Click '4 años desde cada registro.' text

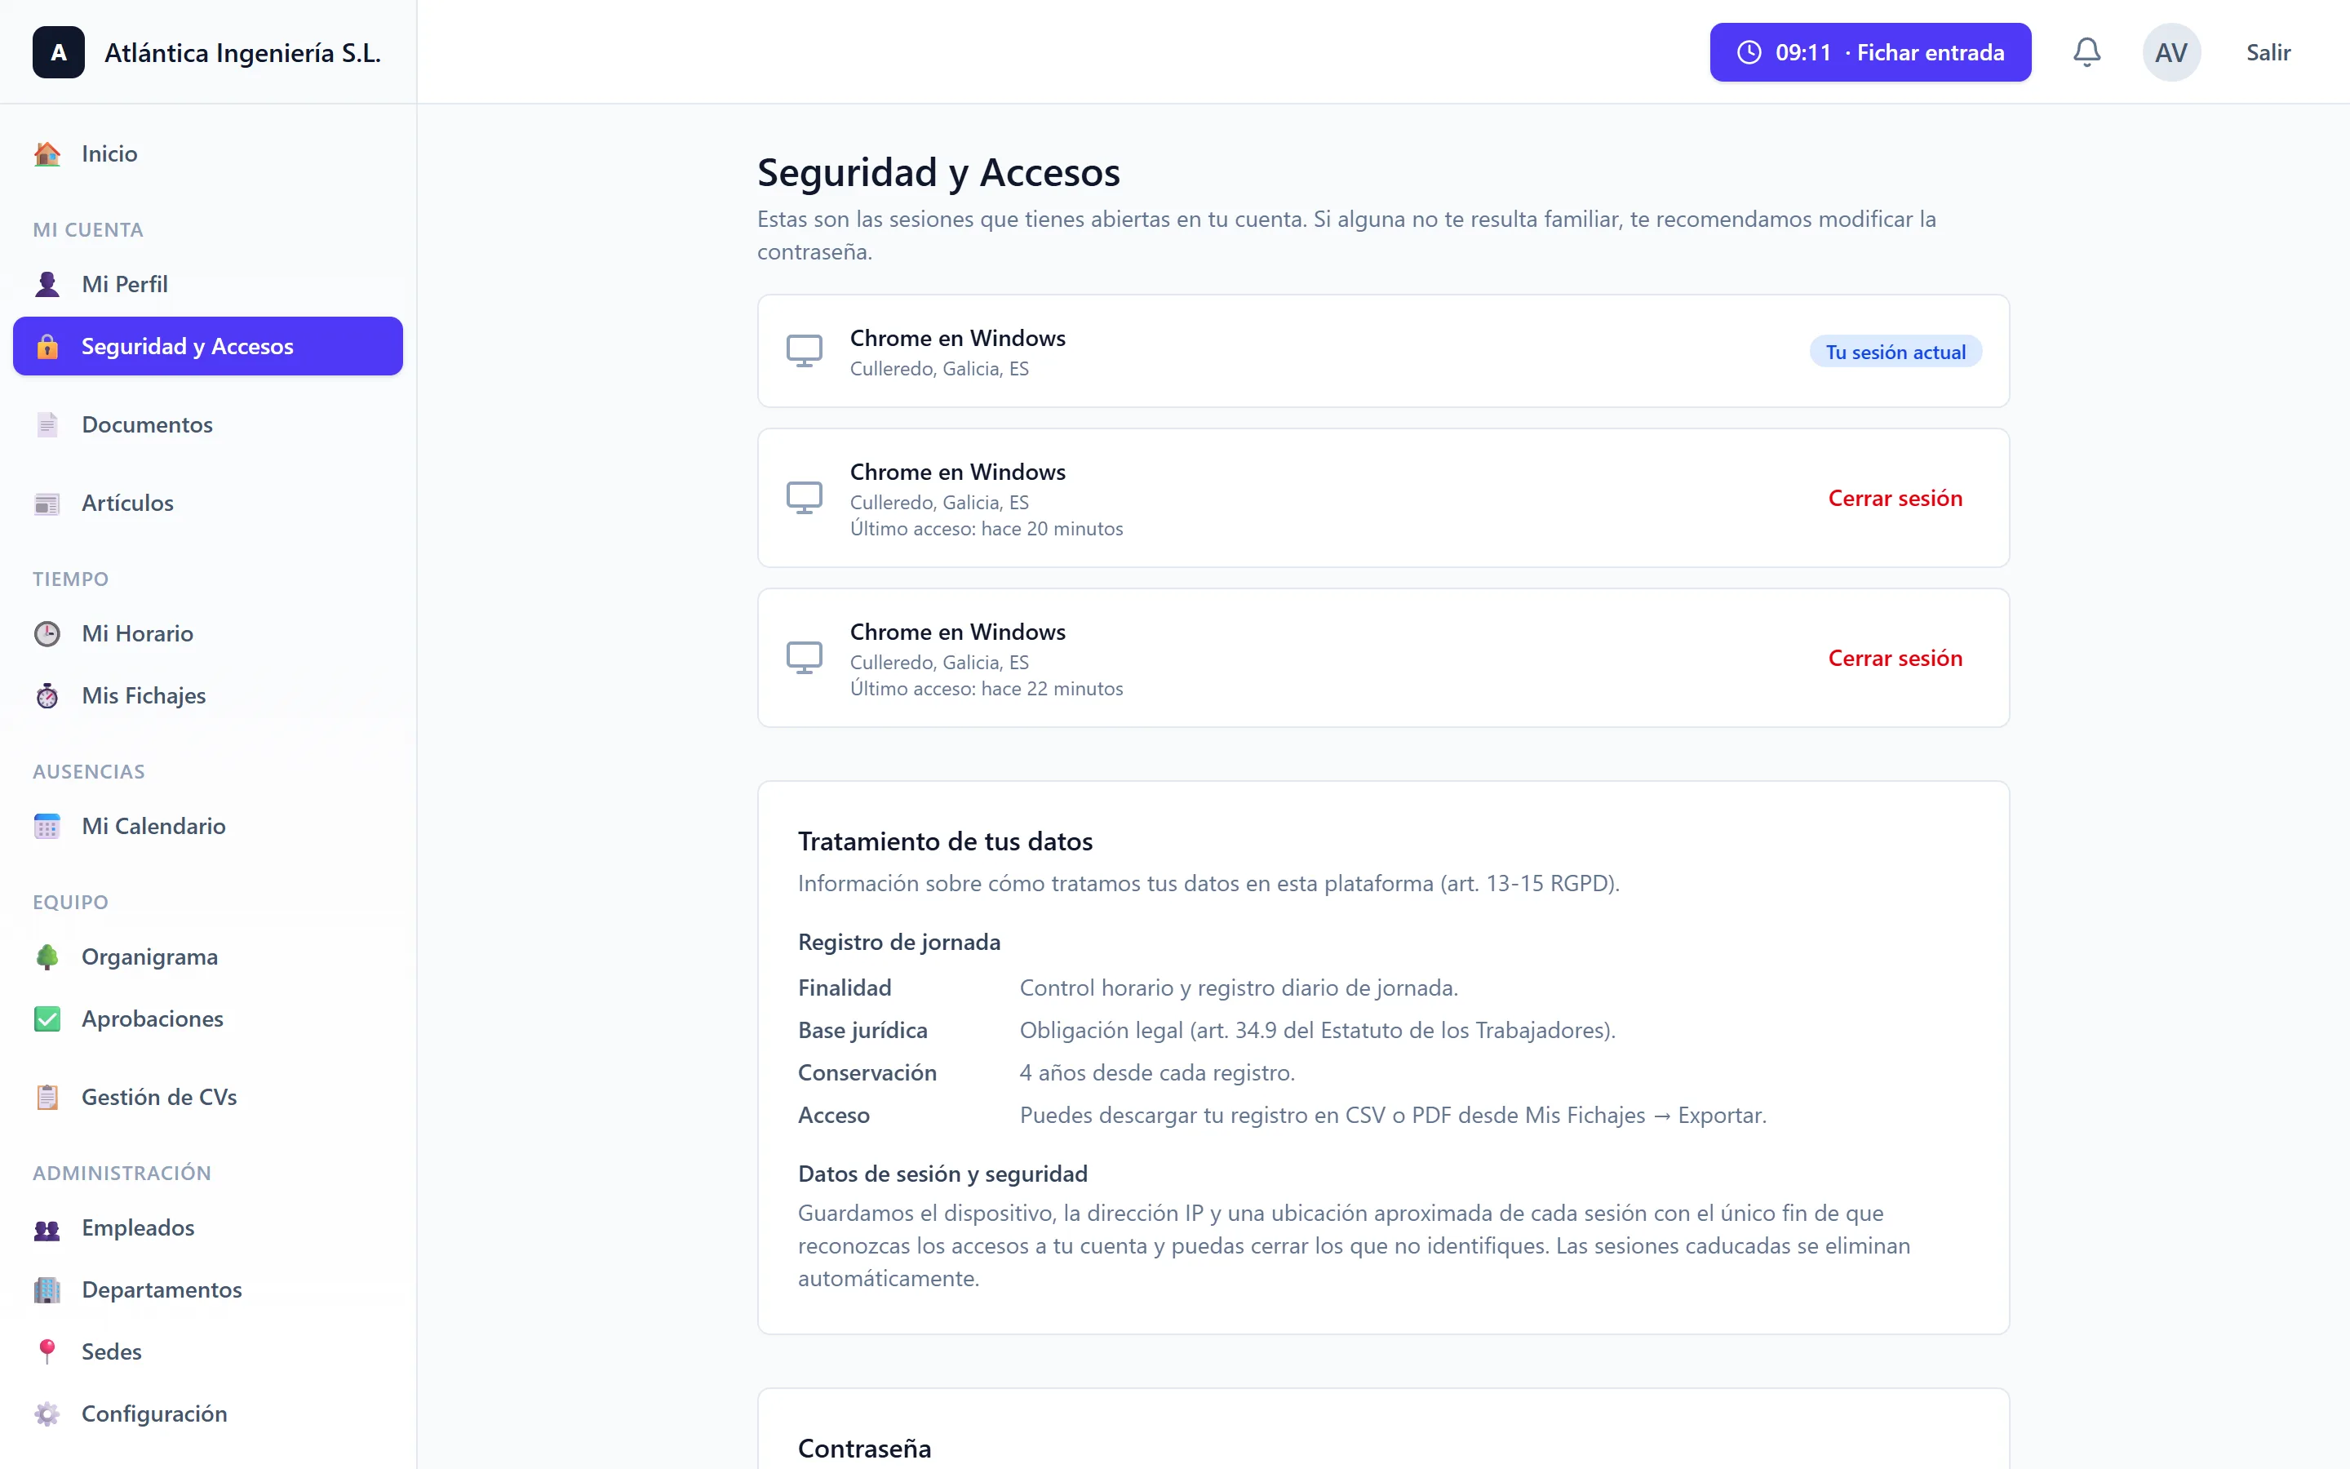[x=1158, y=1072]
